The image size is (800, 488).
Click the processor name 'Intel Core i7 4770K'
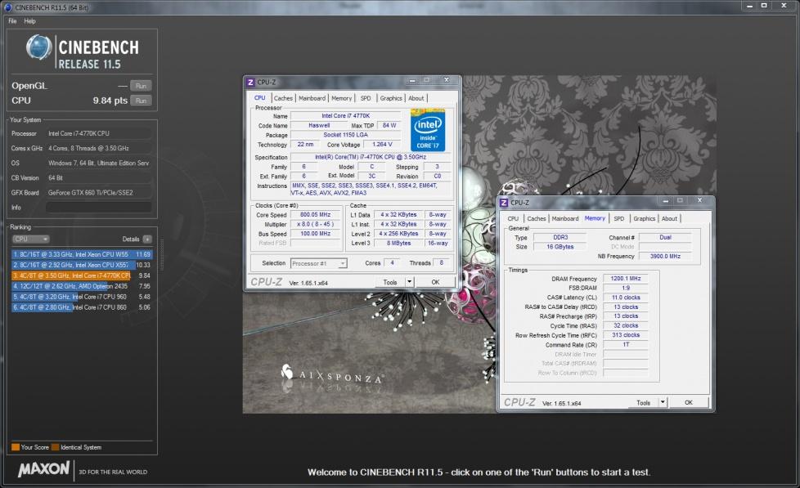345,116
